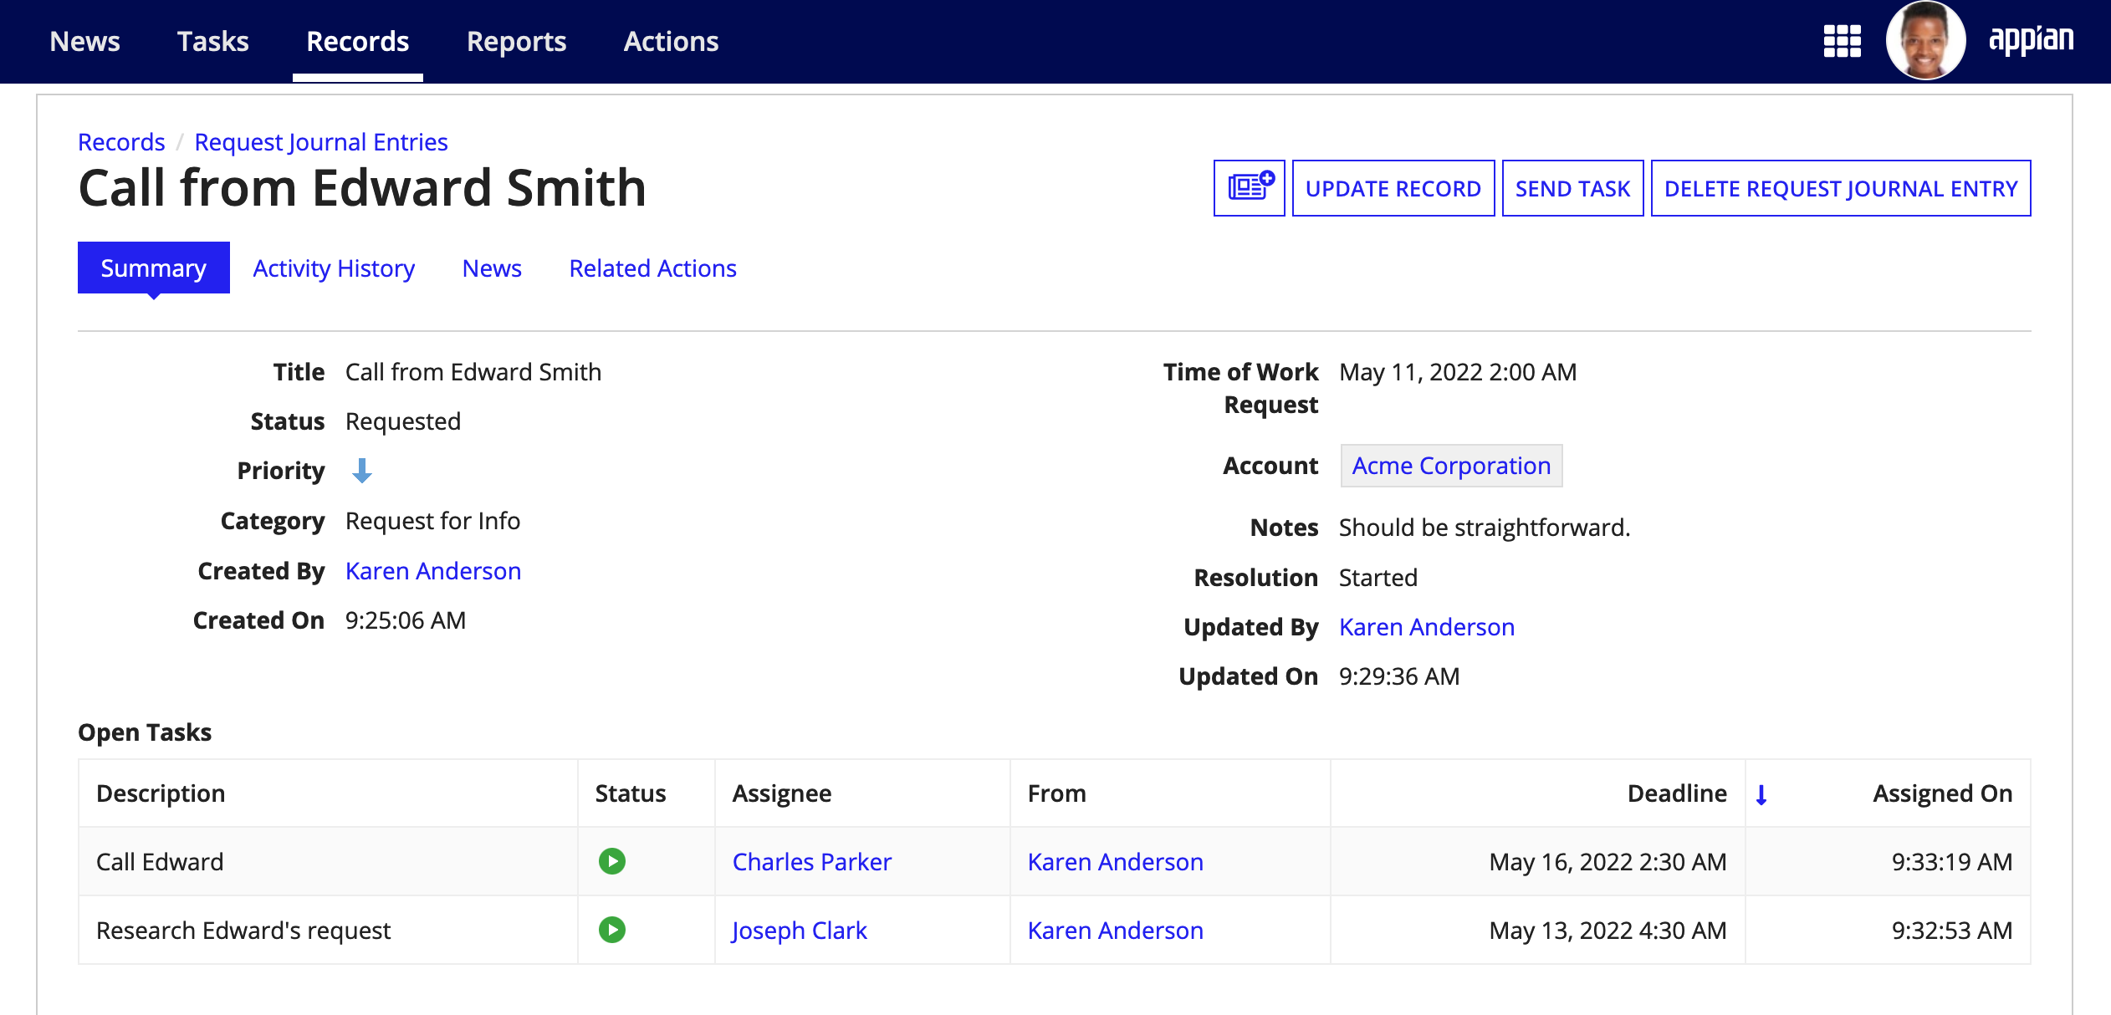Switch to the Activity History tab
2111x1015 pixels.
pyautogui.click(x=334, y=268)
